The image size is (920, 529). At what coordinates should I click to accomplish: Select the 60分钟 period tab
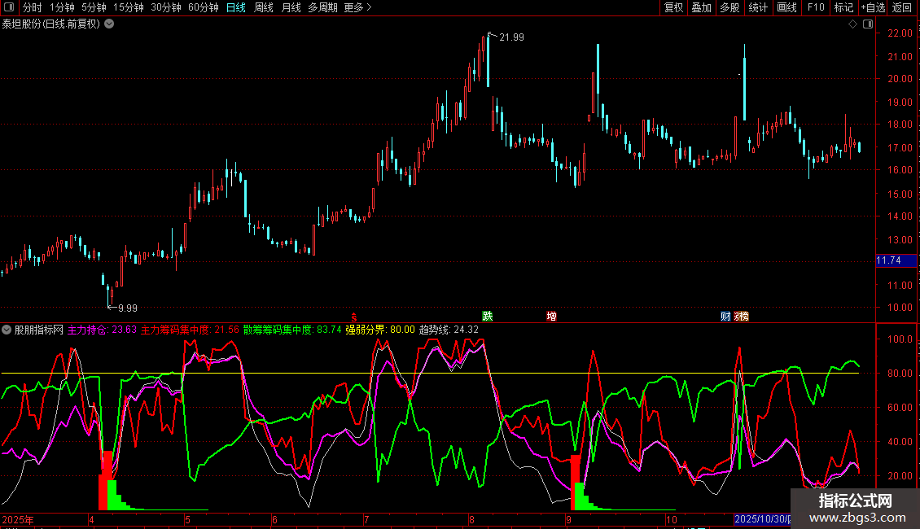[x=203, y=8]
